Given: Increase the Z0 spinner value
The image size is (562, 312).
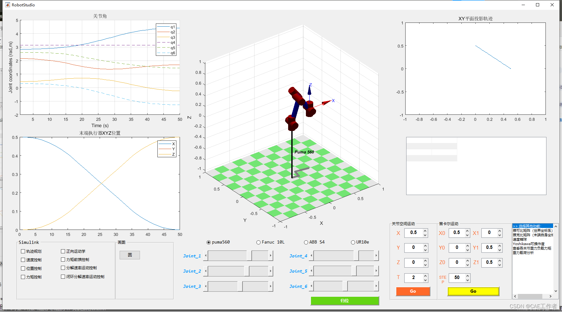Looking at the screenshot, I should [467, 260].
